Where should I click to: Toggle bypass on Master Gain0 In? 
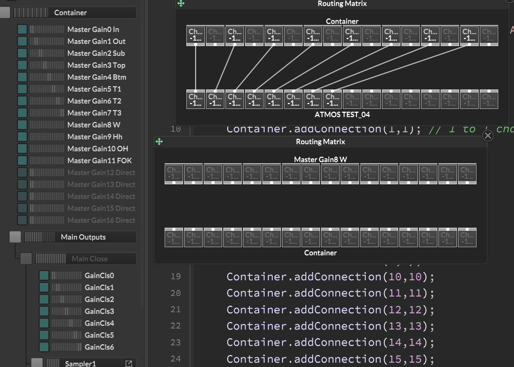[22, 29]
